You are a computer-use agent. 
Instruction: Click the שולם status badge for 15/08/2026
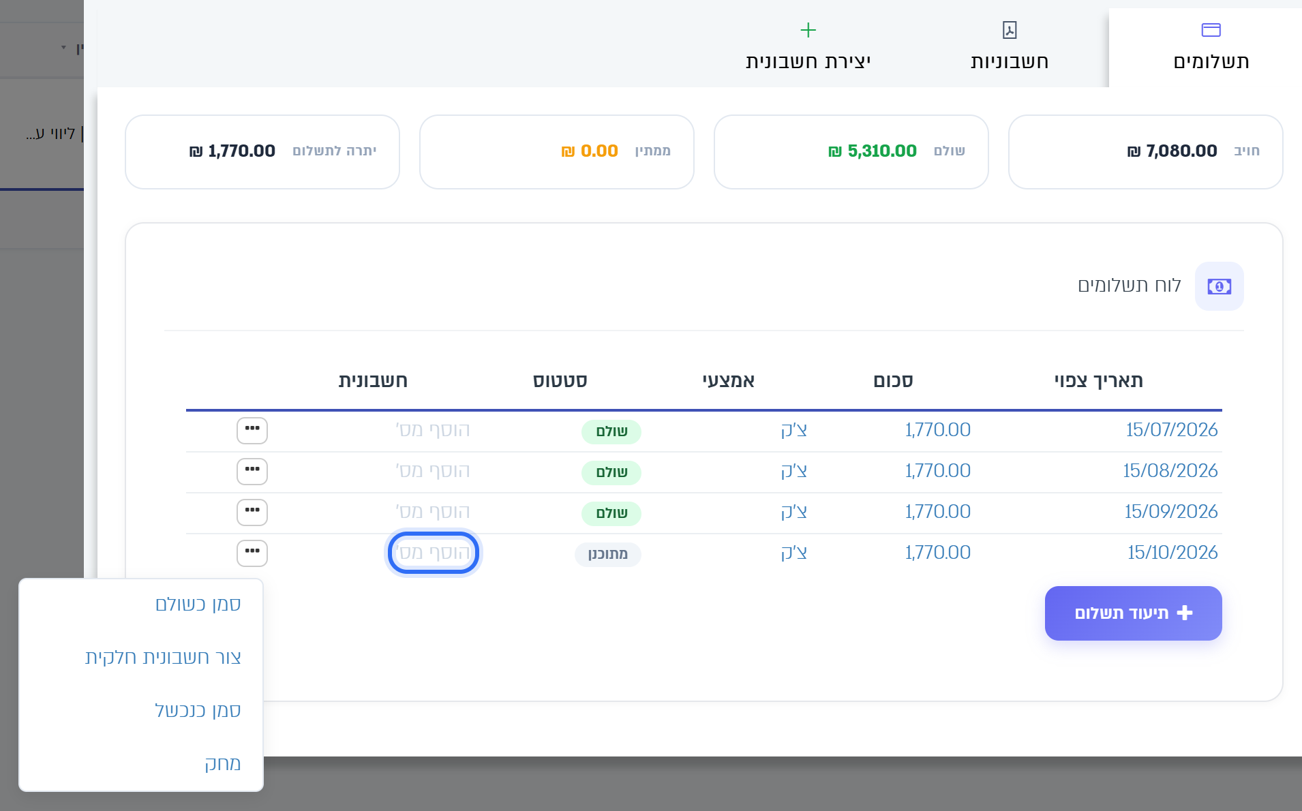611,472
